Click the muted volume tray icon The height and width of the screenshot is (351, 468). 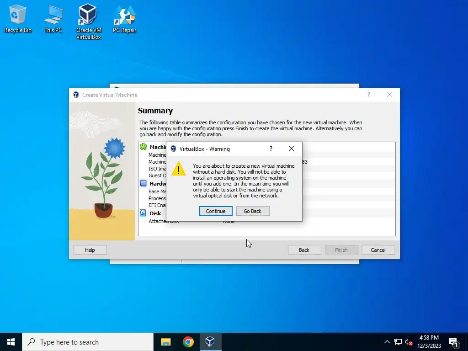[x=409, y=342]
